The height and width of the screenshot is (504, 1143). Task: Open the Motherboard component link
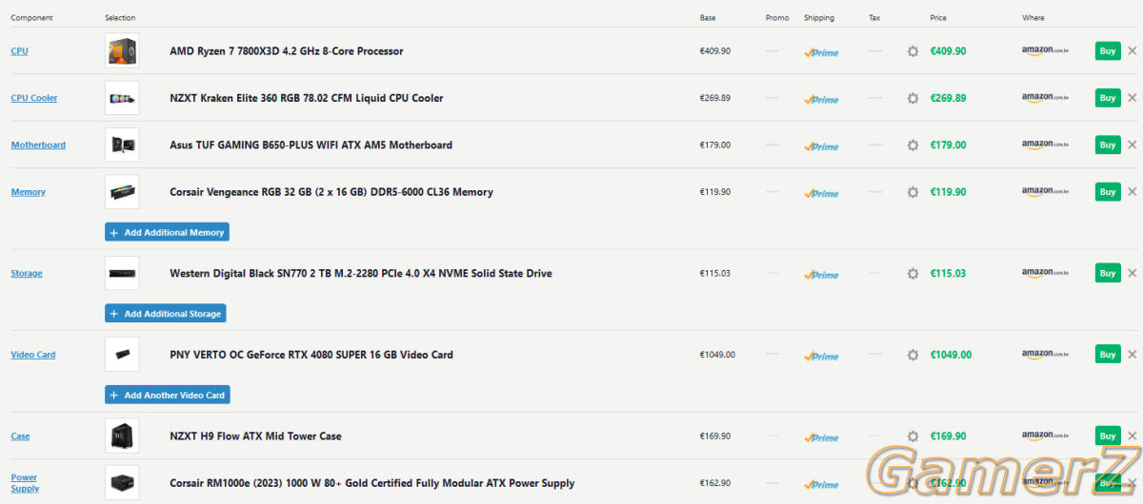point(38,145)
